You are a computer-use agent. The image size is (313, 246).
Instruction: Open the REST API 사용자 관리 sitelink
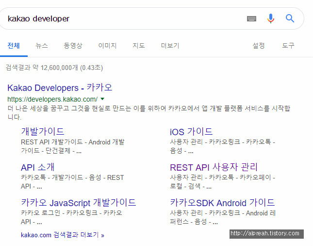(x=214, y=167)
